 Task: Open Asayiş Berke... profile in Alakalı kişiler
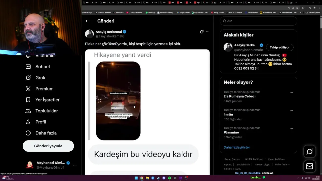[246, 45]
